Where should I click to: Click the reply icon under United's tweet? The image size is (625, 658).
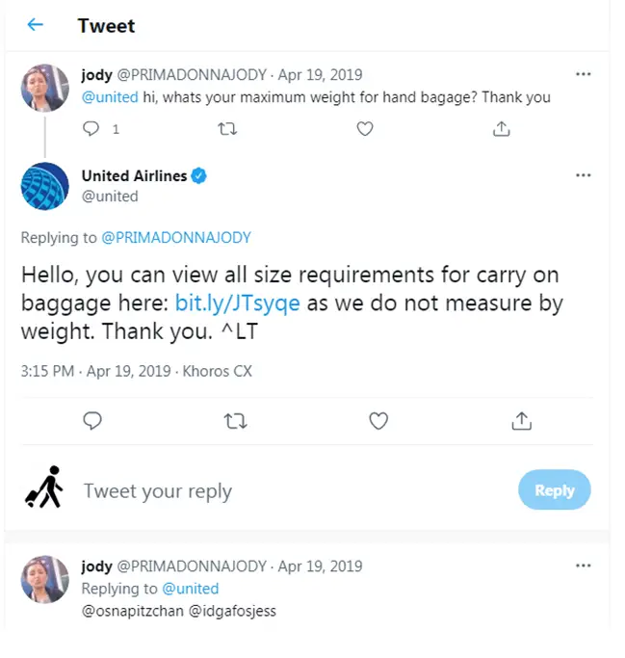coord(92,421)
